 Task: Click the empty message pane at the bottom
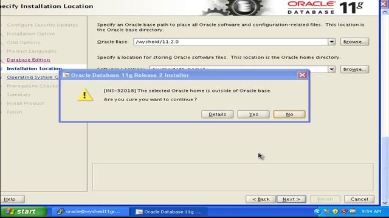(233, 177)
